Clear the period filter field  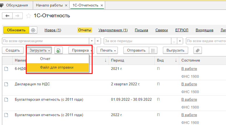click(180, 41)
